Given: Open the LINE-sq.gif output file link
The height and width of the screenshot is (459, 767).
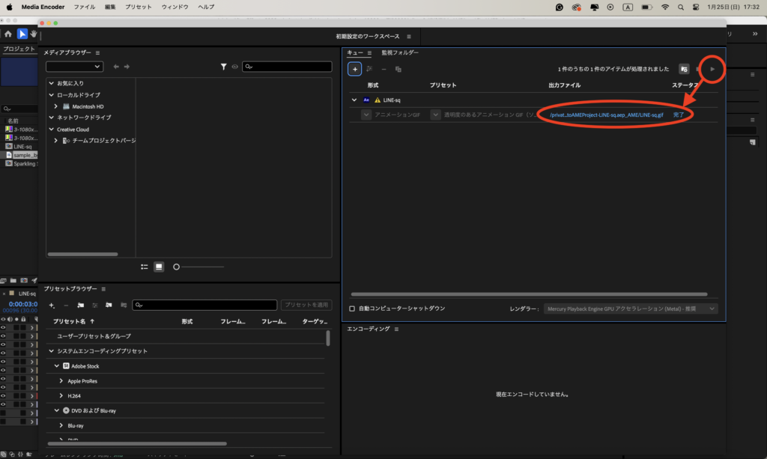Looking at the screenshot, I should point(606,115).
